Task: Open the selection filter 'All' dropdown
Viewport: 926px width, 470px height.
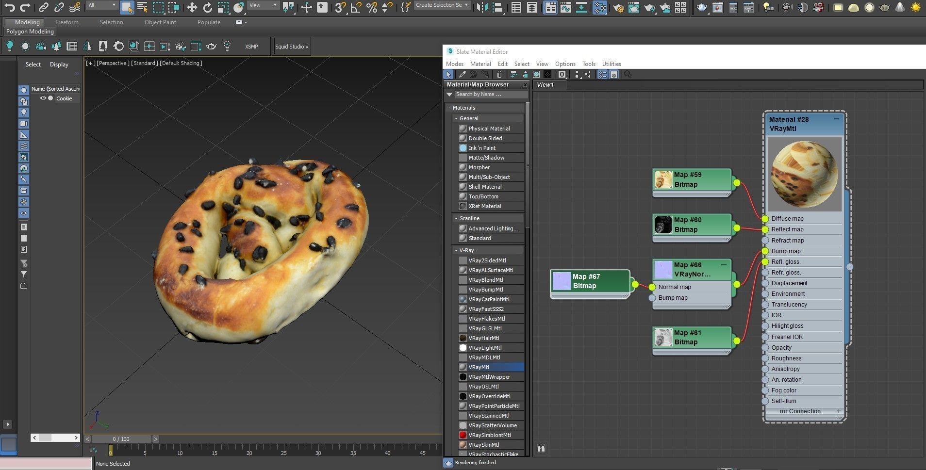Action: tap(102, 5)
